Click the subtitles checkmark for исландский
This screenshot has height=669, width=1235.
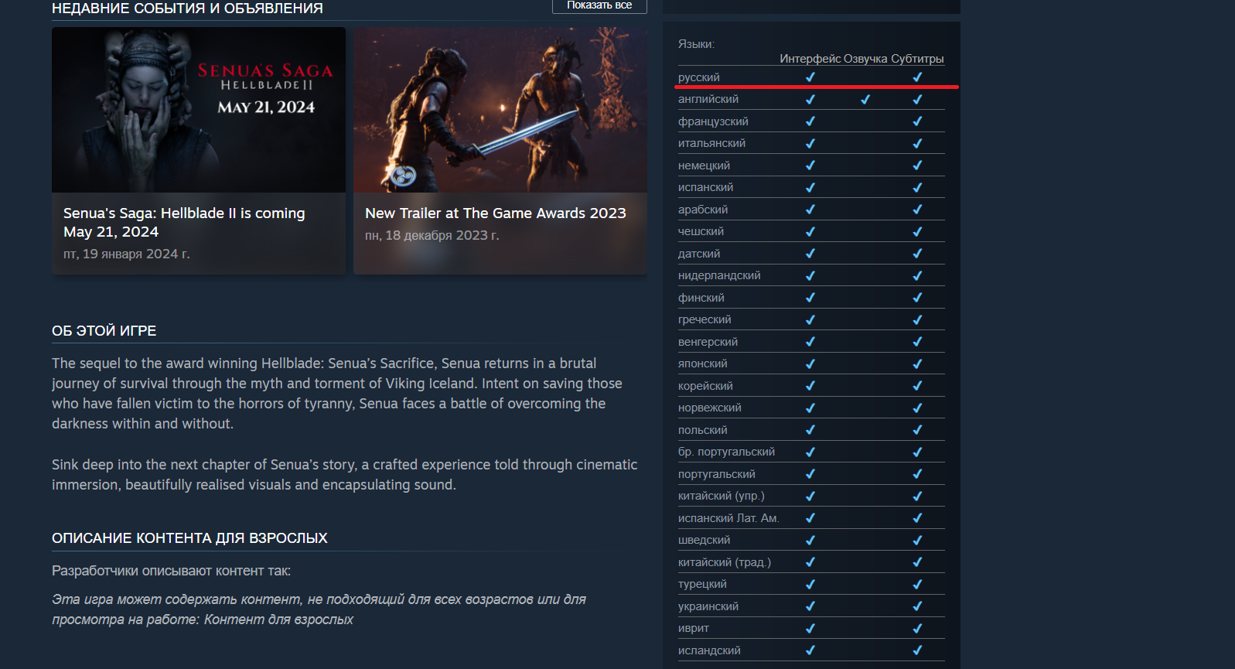[917, 650]
